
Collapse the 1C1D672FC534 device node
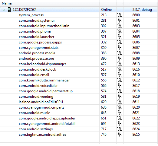click(4, 10)
